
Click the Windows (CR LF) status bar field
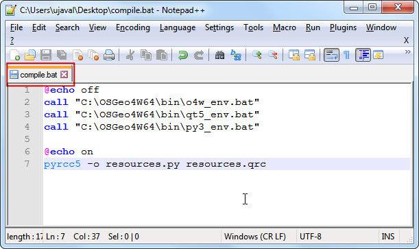[x=255, y=237]
